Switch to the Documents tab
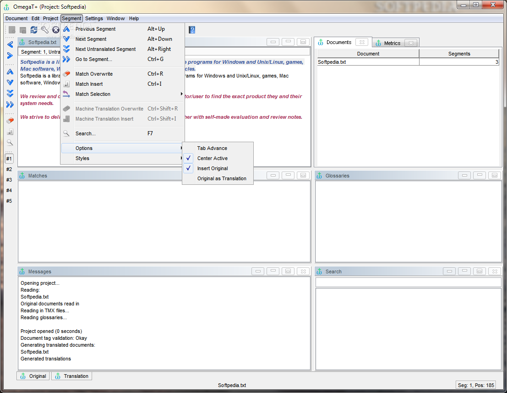507x393 pixels. (x=338, y=42)
